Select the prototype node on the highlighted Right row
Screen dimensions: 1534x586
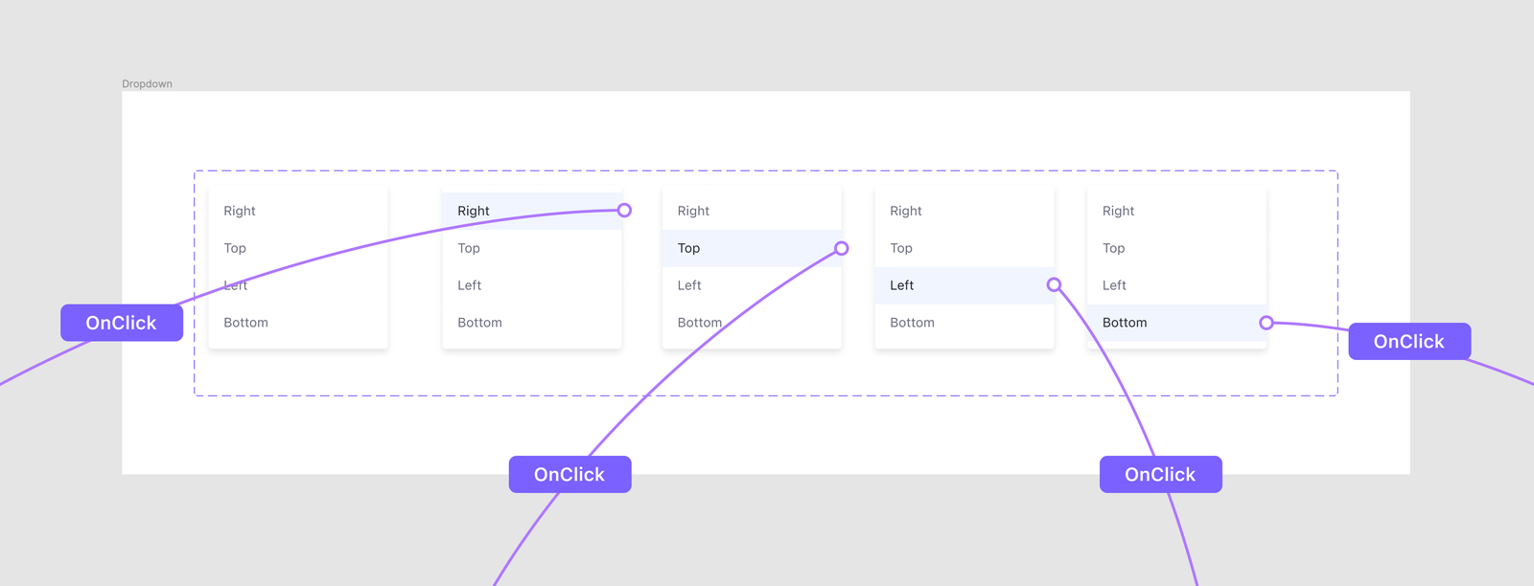click(624, 211)
